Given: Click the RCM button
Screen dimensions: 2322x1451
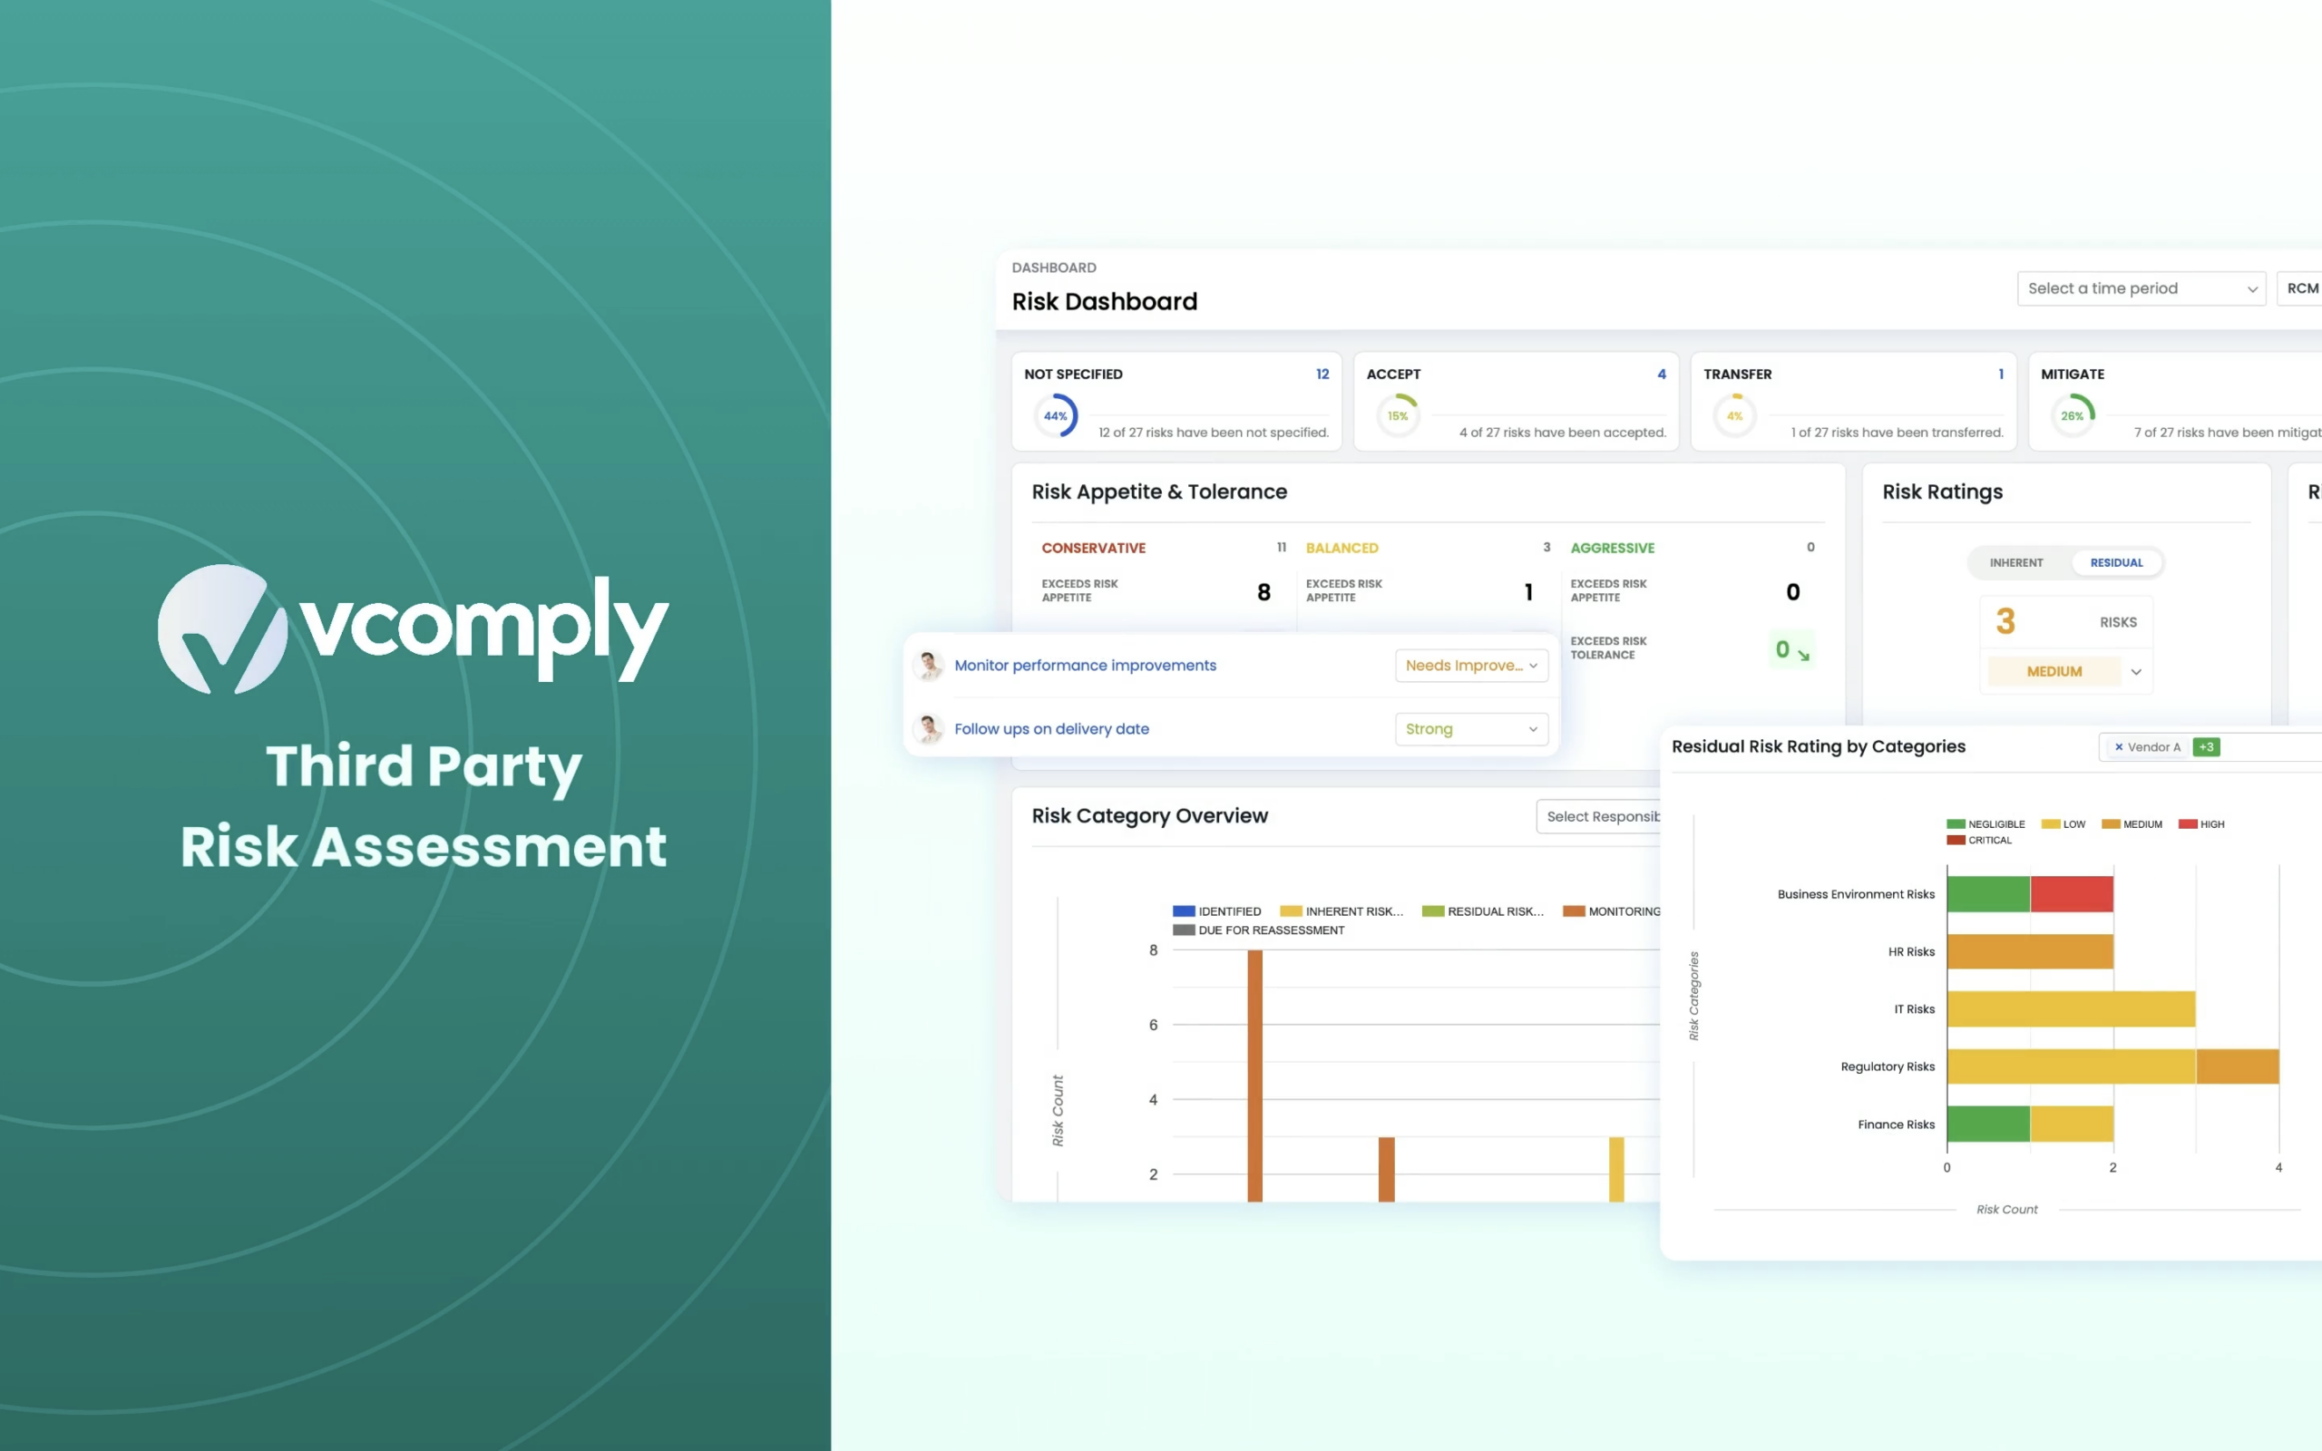Looking at the screenshot, I should point(2301,287).
